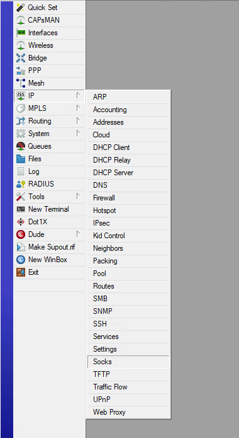Open Services in the IP submenu
The height and width of the screenshot is (438, 239).
pos(128,337)
